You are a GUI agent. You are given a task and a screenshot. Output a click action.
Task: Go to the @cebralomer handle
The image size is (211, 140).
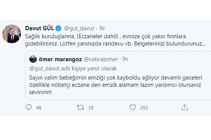click(x=99, y=59)
